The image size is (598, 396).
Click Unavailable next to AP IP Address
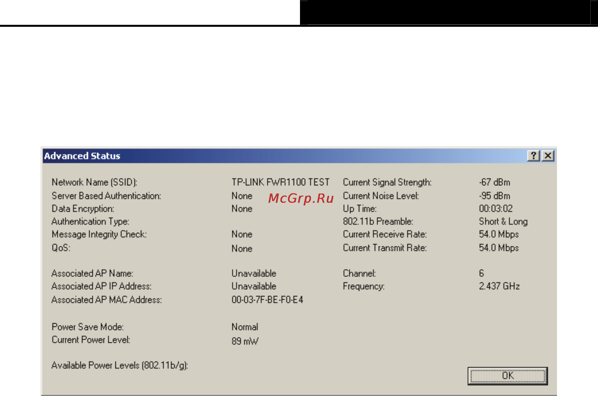click(x=254, y=286)
